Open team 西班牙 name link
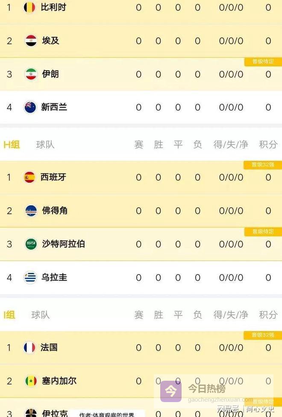282x417 pixels. click(x=53, y=177)
